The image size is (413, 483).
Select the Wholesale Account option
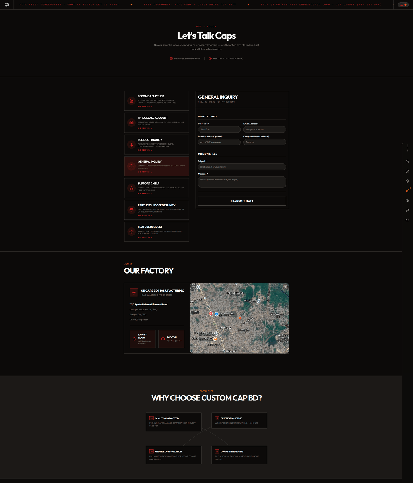coord(157,123)
